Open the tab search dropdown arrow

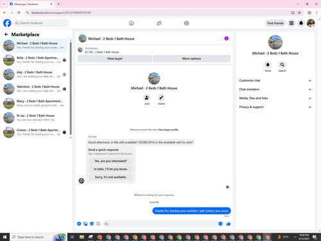pos(4,4)
